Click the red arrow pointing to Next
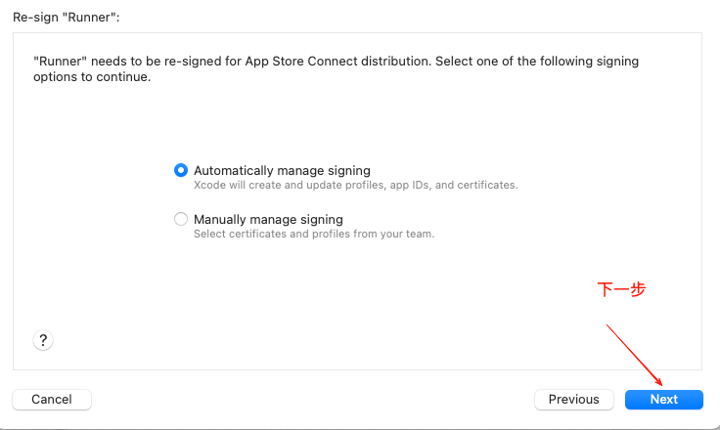Viewport: 720px width, 430px height. (x=634, y=355)
